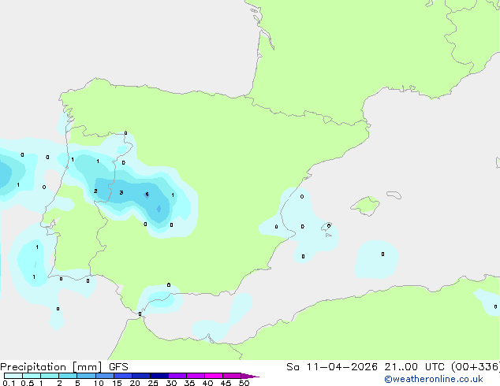Click the '2' value near the Portugal border
The width and height of the screenshot is (500, 386).
(95, 191)
